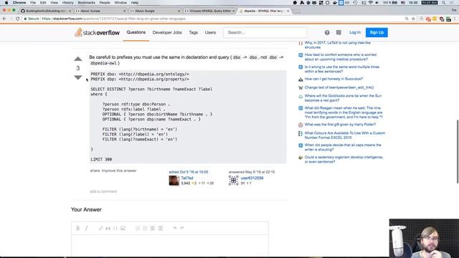Open the Users nav item
Image resolution: width=459 pixels, height=258 pixels.
click(x=210, y=32)
